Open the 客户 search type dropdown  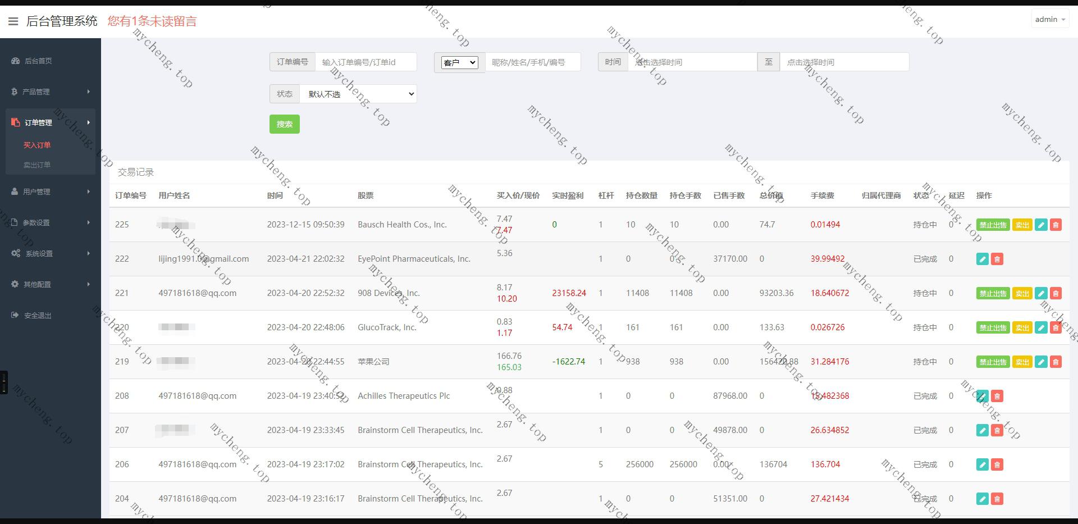coord(460,62)
